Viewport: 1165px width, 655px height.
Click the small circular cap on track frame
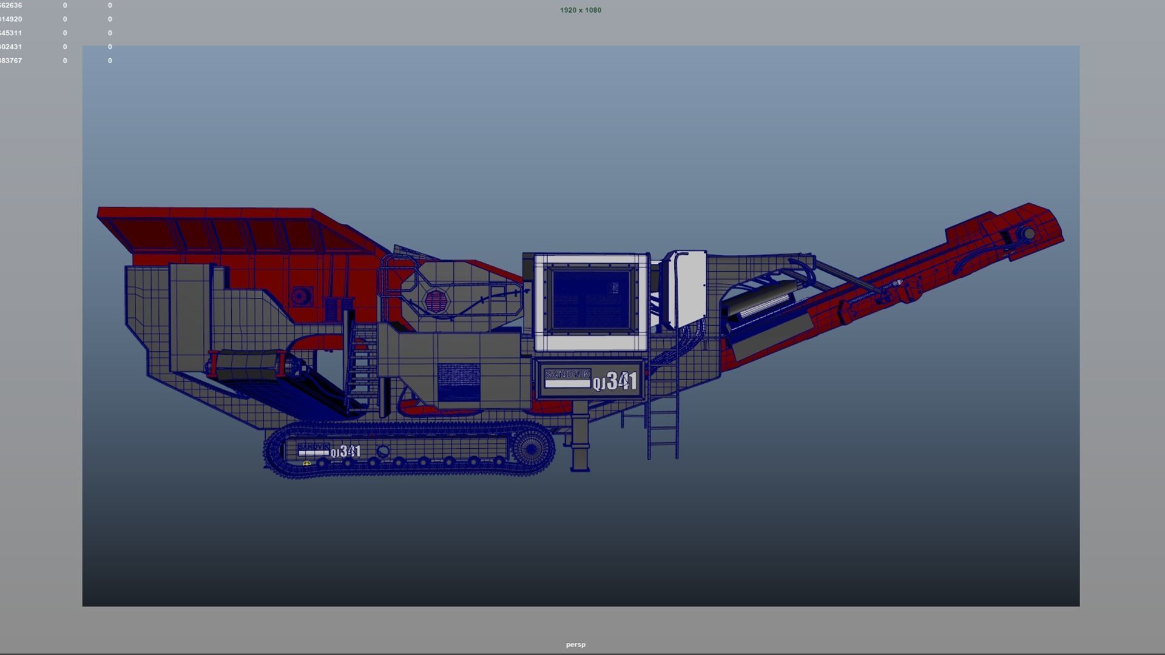coord(383,451)
